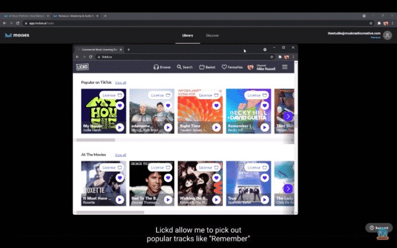Favourite the My House track
This screenshot has height=248, width=397.
point(120,105)
